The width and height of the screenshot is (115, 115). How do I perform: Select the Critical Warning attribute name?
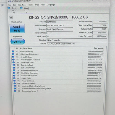coord(27,51)
